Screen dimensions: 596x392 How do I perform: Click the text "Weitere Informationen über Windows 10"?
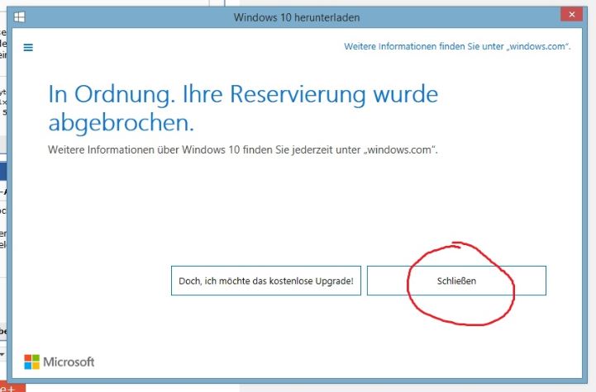click(144, 150)
